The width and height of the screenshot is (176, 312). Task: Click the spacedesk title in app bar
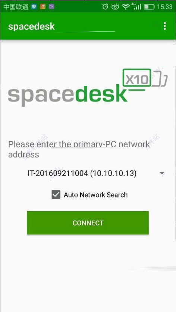tap(31, 26)
